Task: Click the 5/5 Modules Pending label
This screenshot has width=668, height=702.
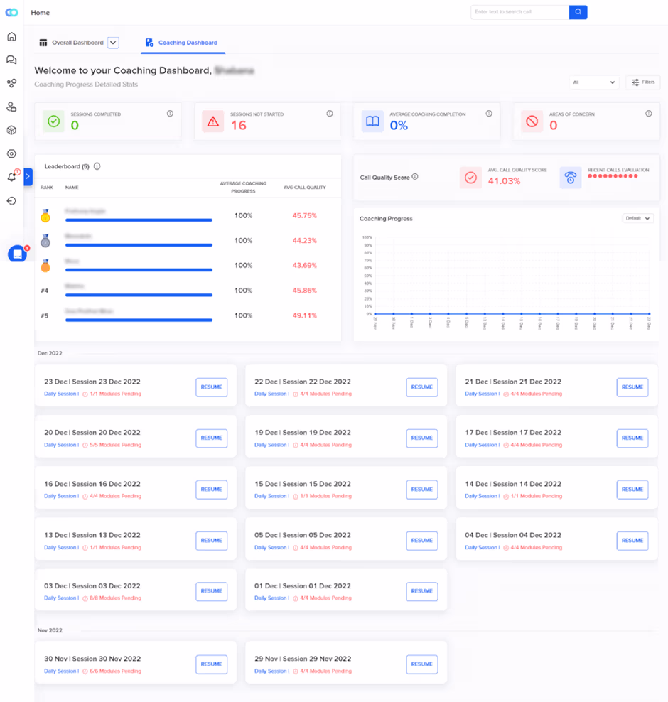Action: 115,445
